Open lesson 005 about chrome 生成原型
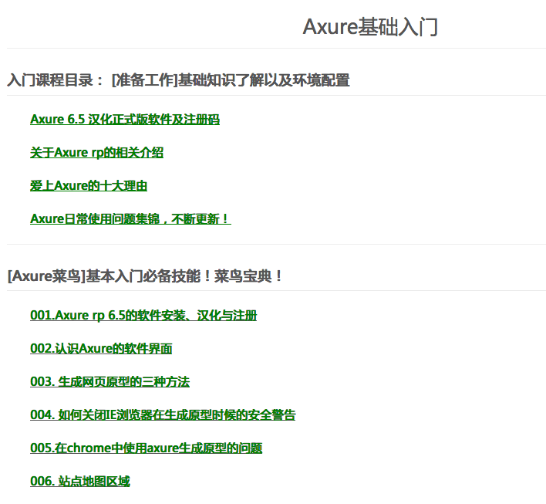 [x=146, y=448]
